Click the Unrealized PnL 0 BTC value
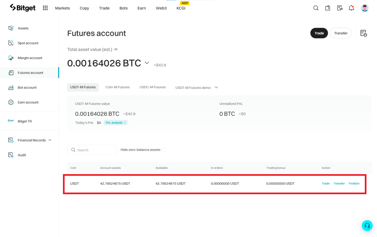 click(227, 114)
